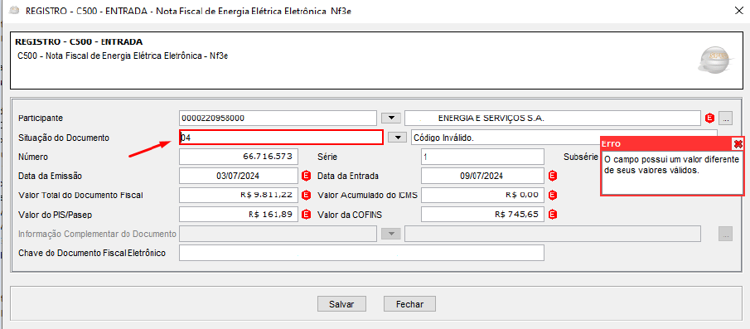The height and width of the screenshot is (329, 750).
Task: Focus the Valor do PIS/Pasep field
Action: [239, 215]
